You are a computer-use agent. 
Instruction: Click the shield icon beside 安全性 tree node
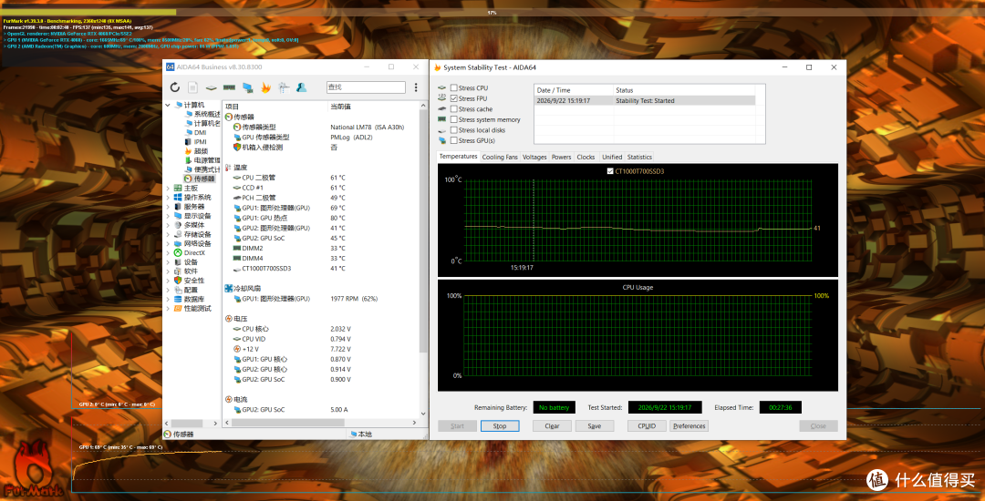[x=179, y=281]
